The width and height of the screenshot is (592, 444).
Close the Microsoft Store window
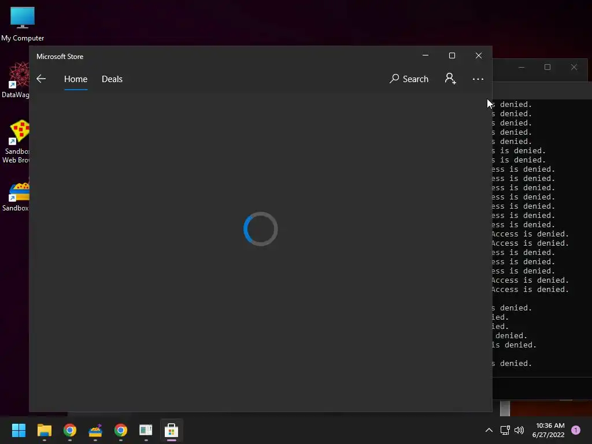pyautogui.click(x=478, y=55)
